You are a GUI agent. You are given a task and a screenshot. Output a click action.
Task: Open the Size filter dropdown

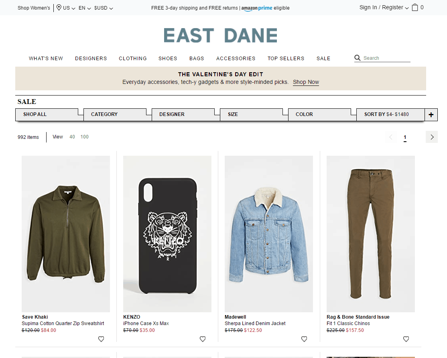(251, 114)
